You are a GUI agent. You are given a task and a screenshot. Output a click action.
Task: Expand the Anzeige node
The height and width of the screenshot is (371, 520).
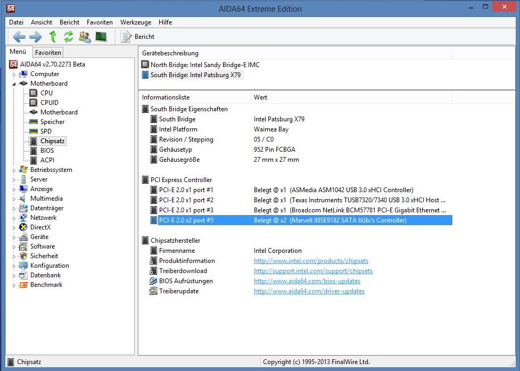point(14,189)
